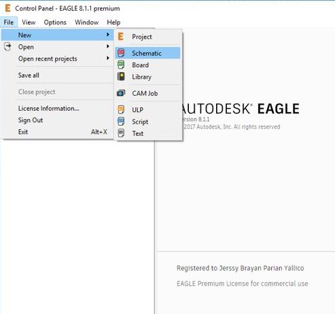Open the View menu
335x314 pixels.
(29, 22)
